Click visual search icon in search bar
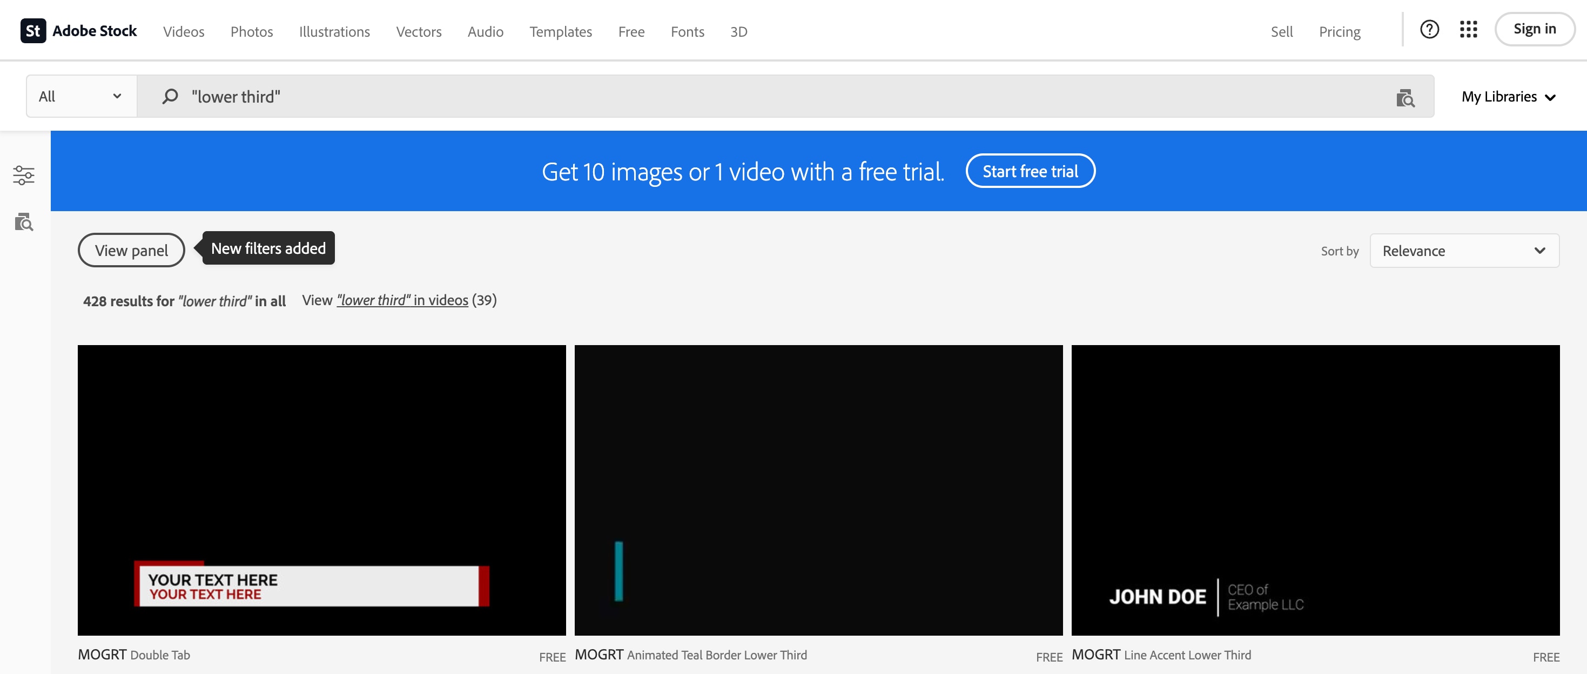 (x=1404, y=97)
